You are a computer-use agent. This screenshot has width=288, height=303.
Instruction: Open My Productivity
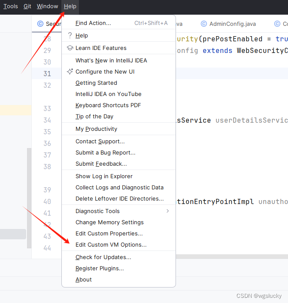click(118, 129)
